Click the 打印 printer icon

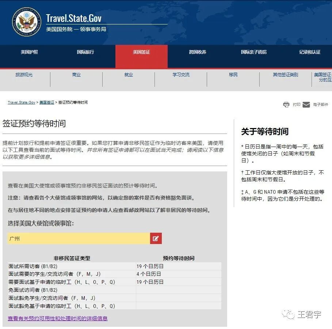[x=287, y=104]
